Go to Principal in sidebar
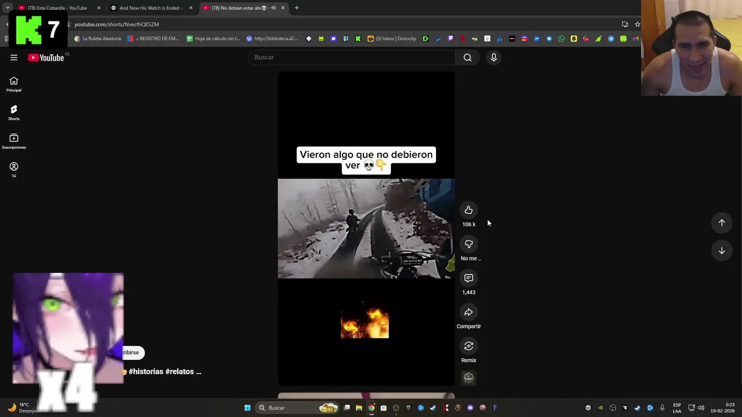Image resolution: width=742 pixels, height=417 pixels. point(14,85)
